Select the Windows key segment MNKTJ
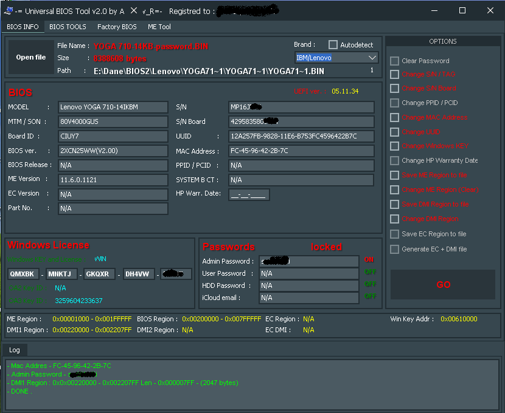This screenshot has width=505, height=413. coord(61,274)
